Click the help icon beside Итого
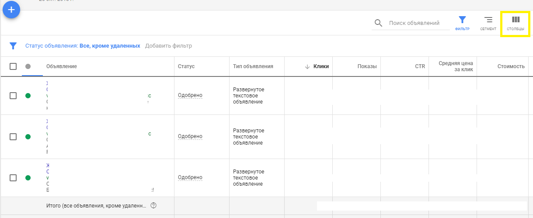The height and width of the screenshot is (218, 533). [x=153, y=205]
